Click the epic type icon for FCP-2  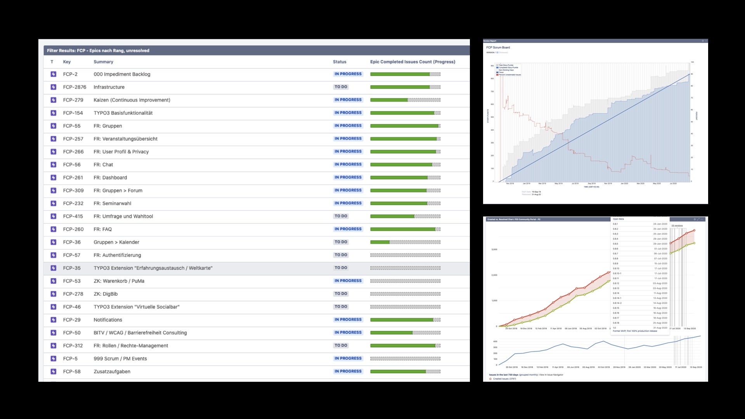pyautogui.click(x=54, y=74)
